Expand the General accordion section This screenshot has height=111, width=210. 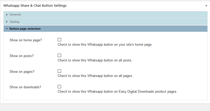pos(15,15)
